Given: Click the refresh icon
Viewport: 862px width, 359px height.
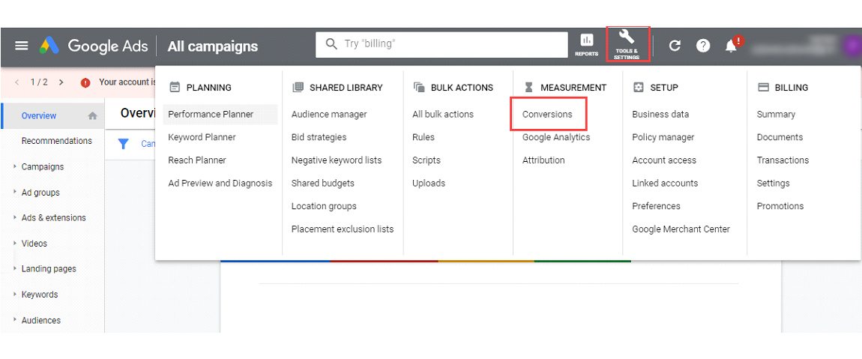Looking at the screenshot, I should pos(675,46).
